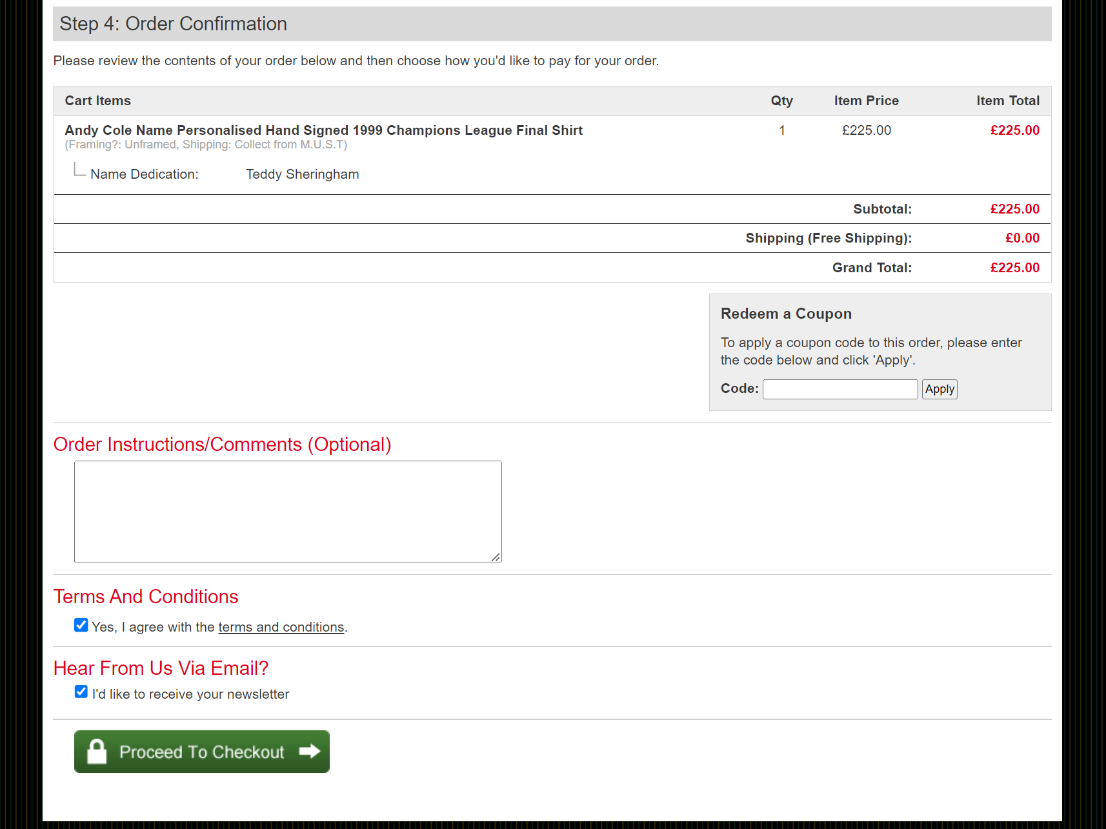Click the Teddy Sheringham dedication name
The height and width of the screenshot is (829, 1106).
(302, 174)
